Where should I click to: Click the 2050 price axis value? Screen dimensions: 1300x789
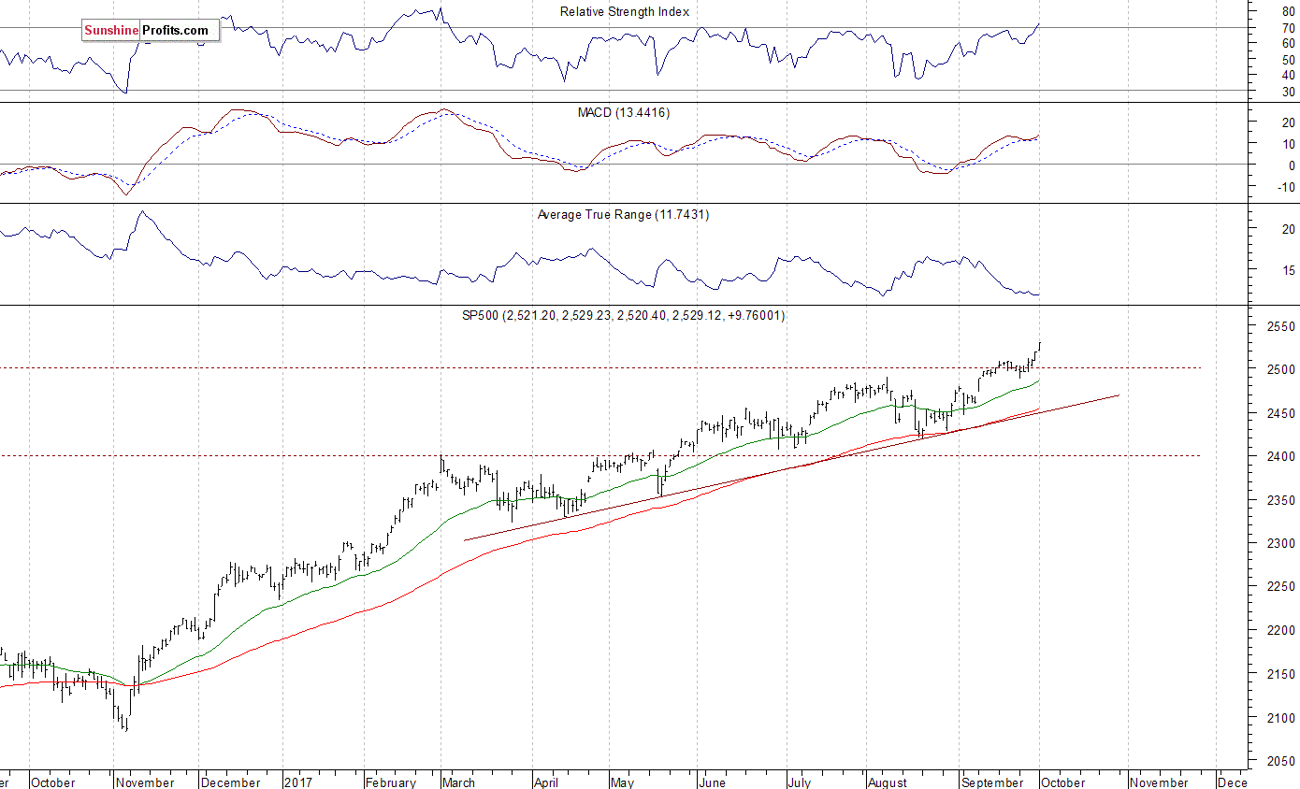(x=1280, y=762)
